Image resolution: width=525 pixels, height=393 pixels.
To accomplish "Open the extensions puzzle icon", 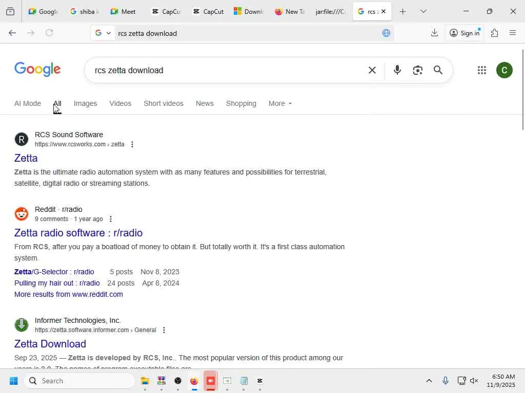I will (x=494, y=33).
